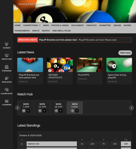Click the Latest Standings heading
Screen dimensions: 136x149
[29, 125]
